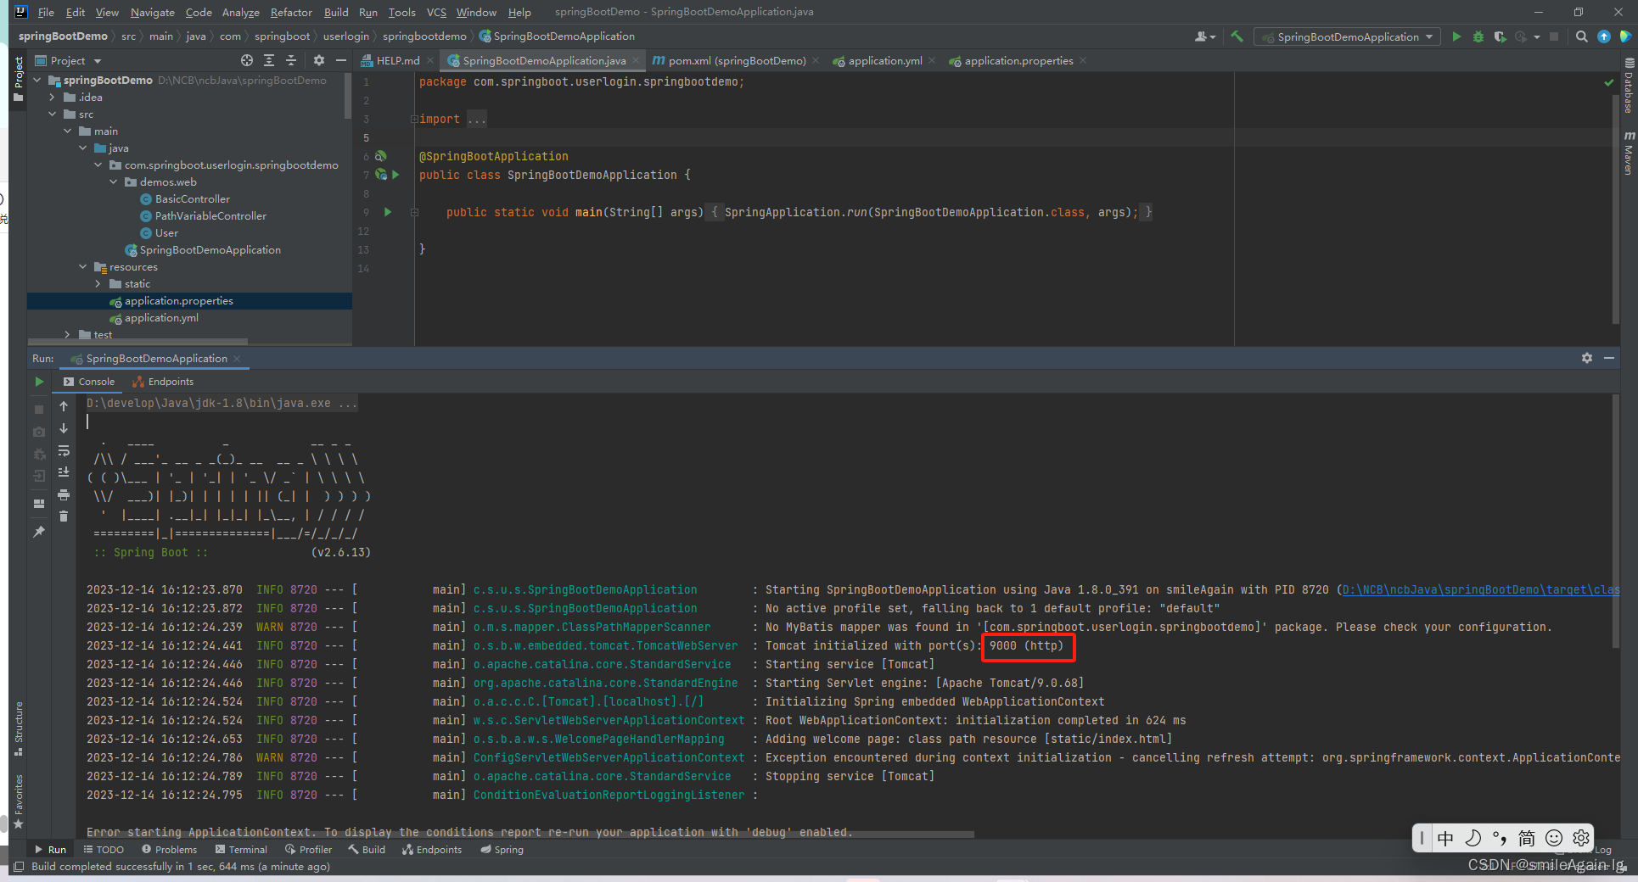Image resolution: width=1638 pixels, height=882 pixels.
Task: Collapse all in Project panel
Action: tap(291, 60)
